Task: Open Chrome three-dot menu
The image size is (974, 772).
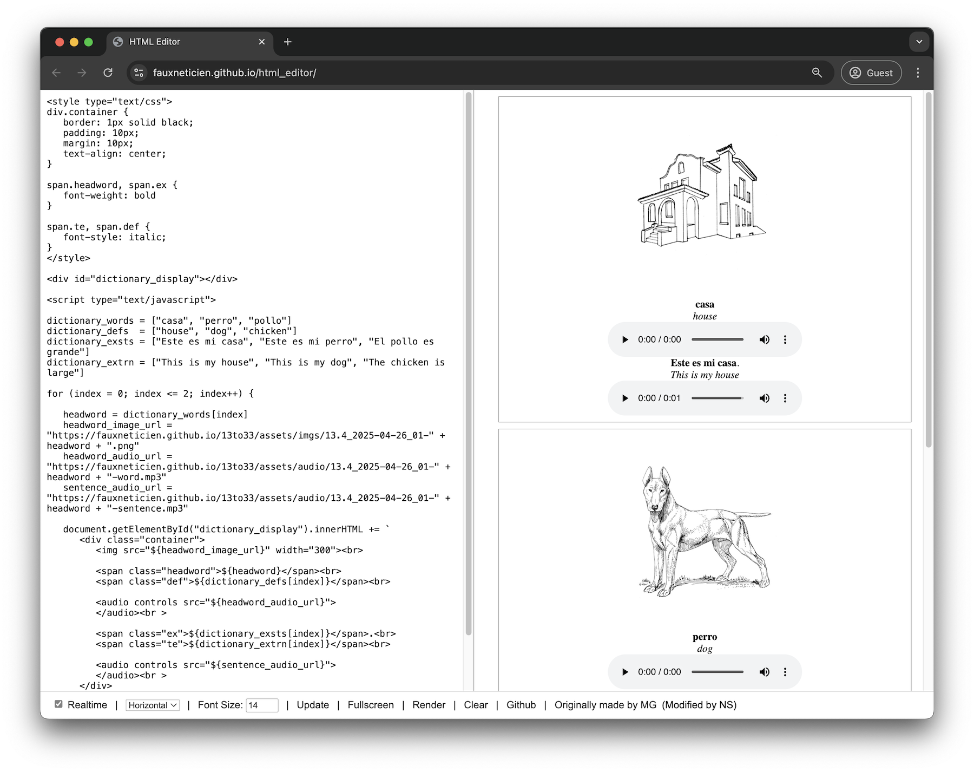Action: pos(918,73)
